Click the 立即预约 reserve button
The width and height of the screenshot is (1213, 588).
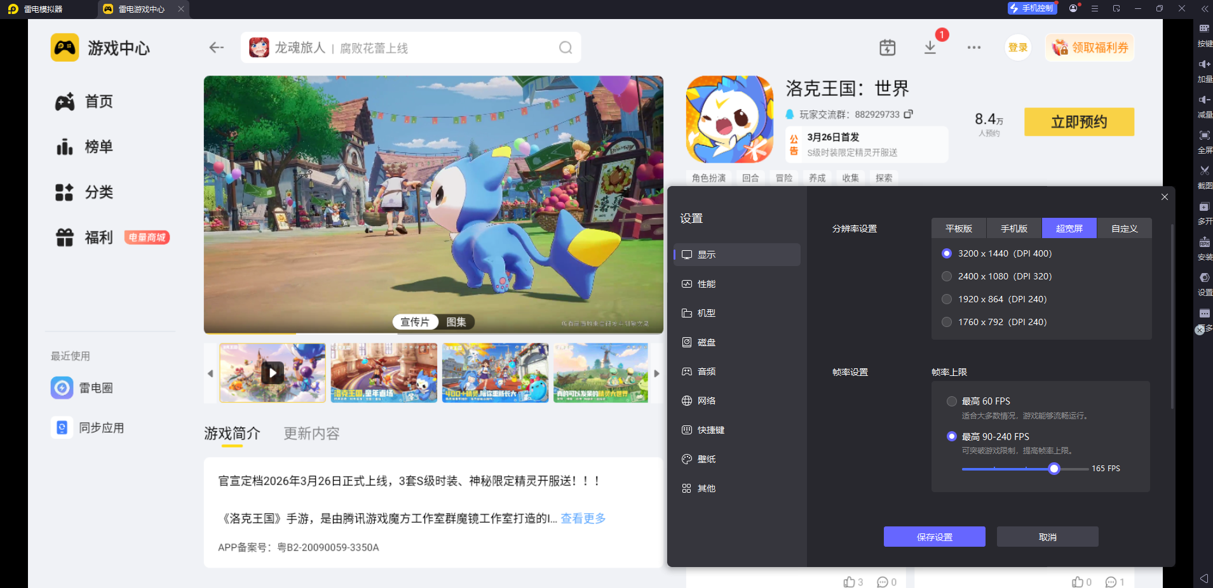(x=1078, y=122)
